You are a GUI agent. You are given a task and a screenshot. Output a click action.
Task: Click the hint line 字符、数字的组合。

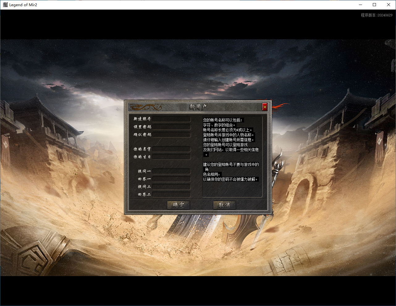coord(219,125)
